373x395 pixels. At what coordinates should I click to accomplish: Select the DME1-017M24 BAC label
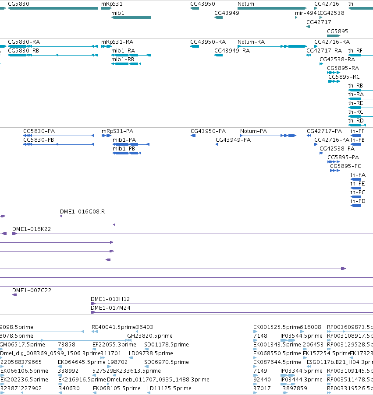coord(110,308)
